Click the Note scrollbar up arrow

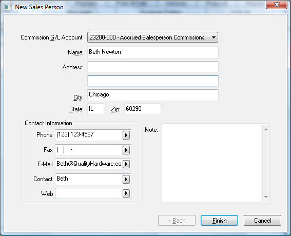(266, 129)
